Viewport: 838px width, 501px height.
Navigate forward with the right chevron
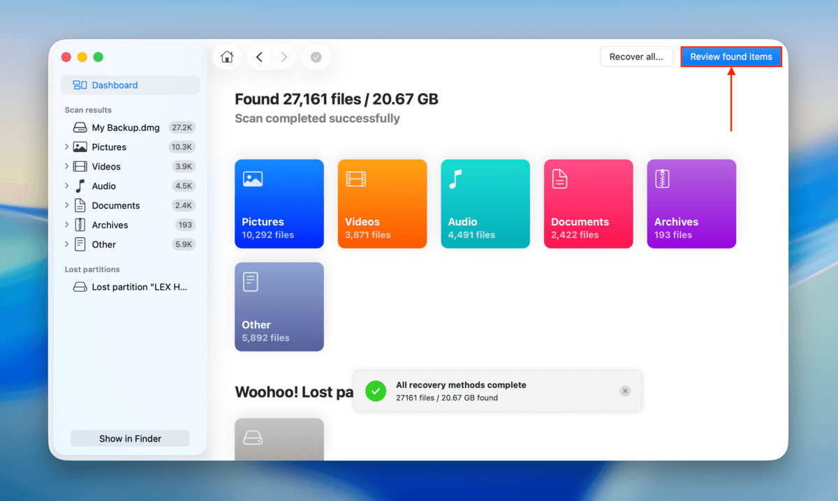(284, 57)
